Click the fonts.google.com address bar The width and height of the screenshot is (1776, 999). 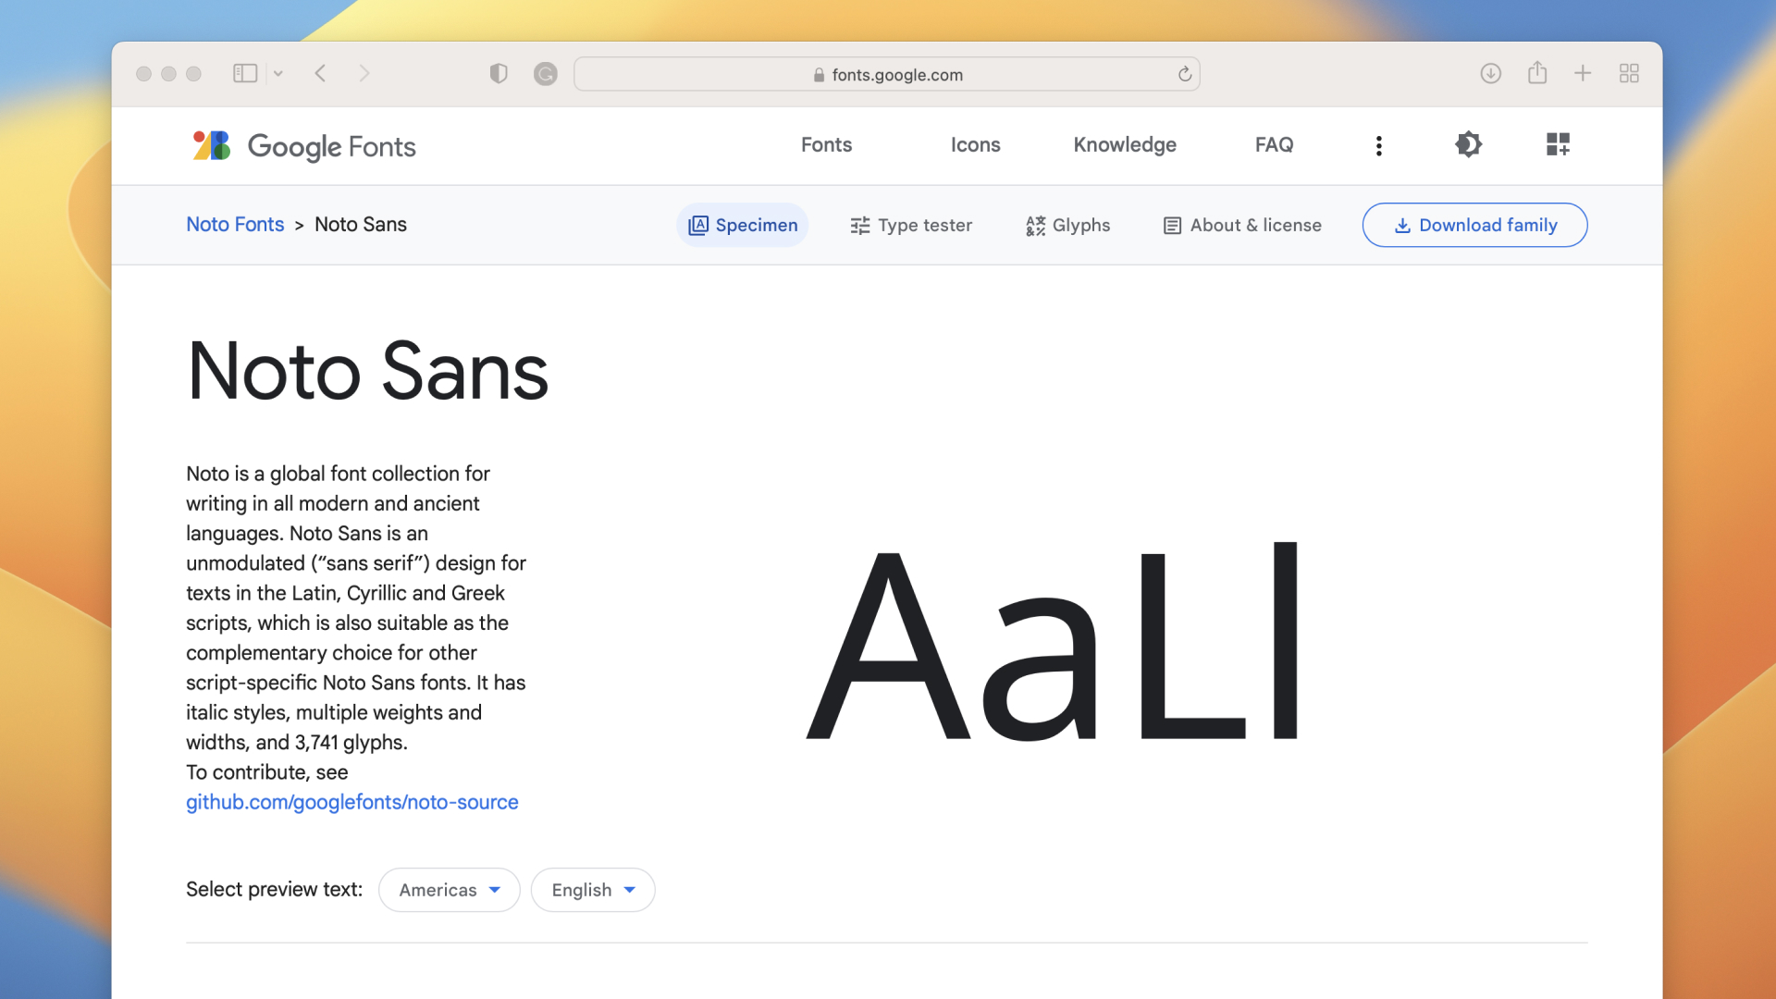point(886,74)
